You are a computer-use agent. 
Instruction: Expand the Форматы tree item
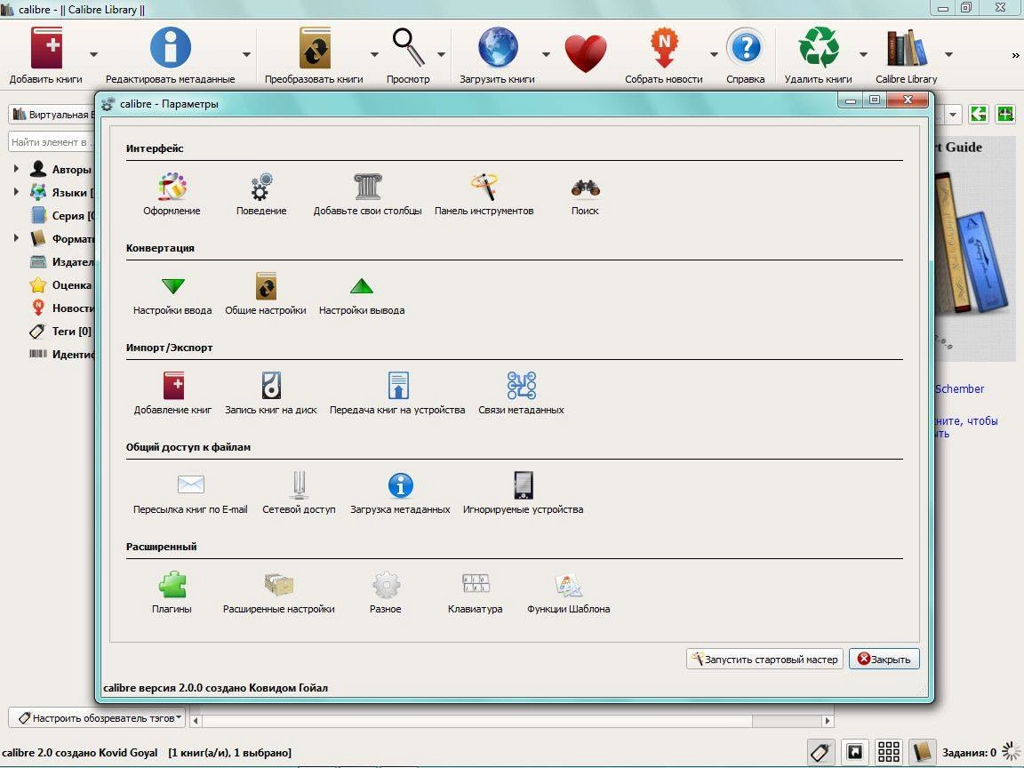[16, 238]
